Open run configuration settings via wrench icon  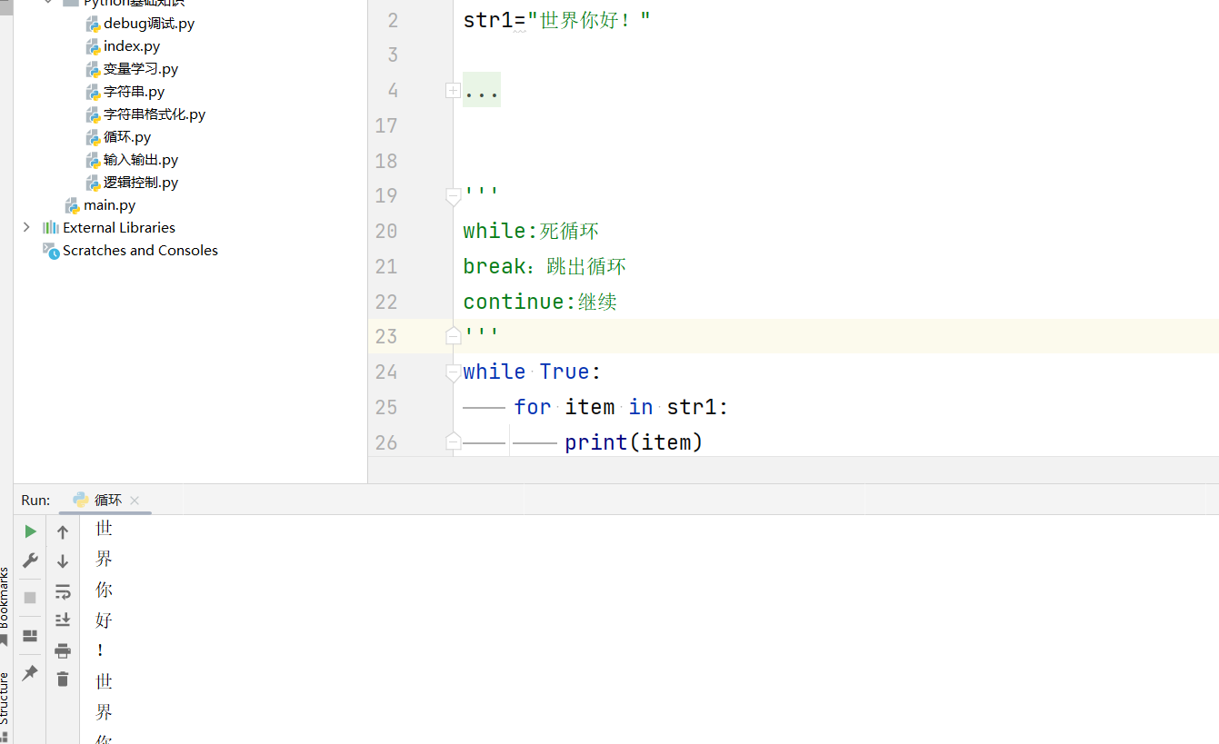(x=30, y=560)
